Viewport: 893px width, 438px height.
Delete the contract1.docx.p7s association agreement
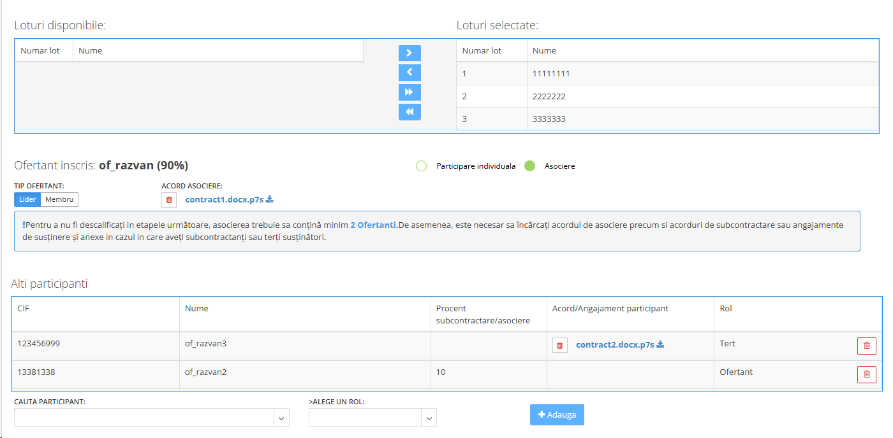[x=169, y=200]
